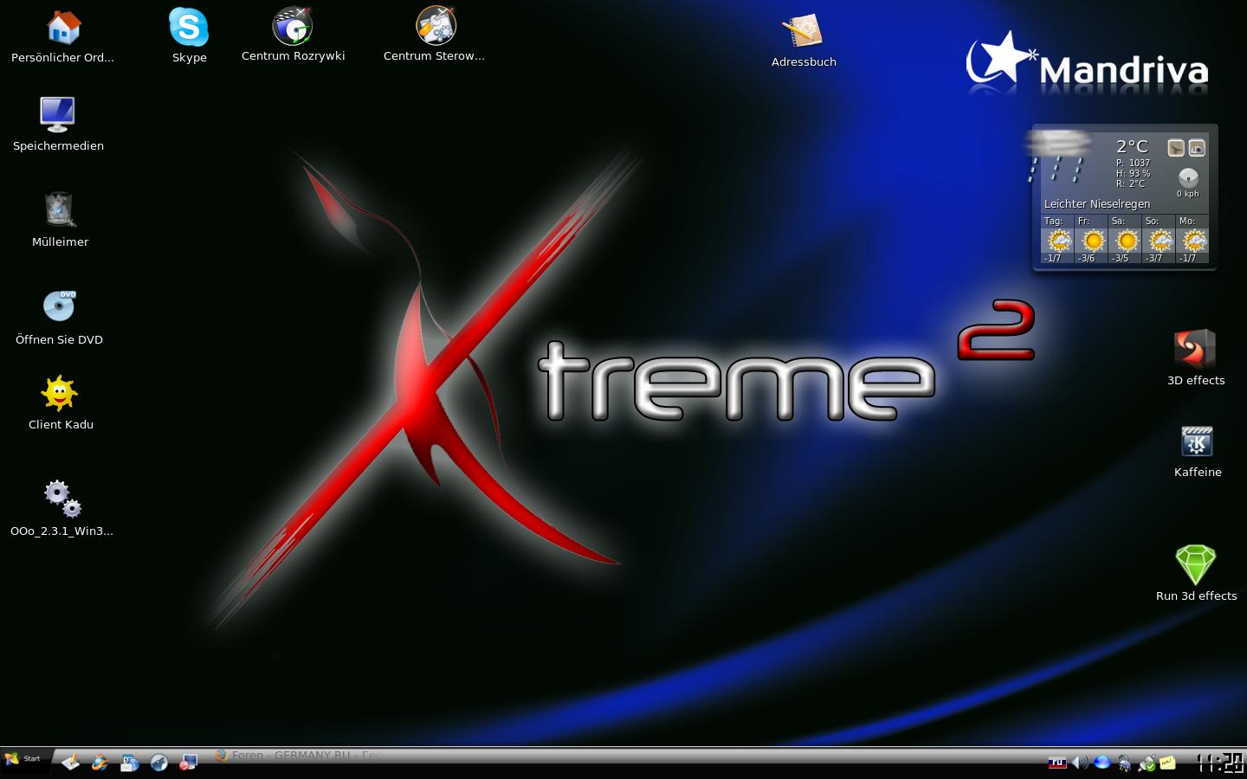Viewport: 1247px width, 779px height.
Task: Click the pencil-and-paper quick launcher in taskbar
Action: coord(70,762)
